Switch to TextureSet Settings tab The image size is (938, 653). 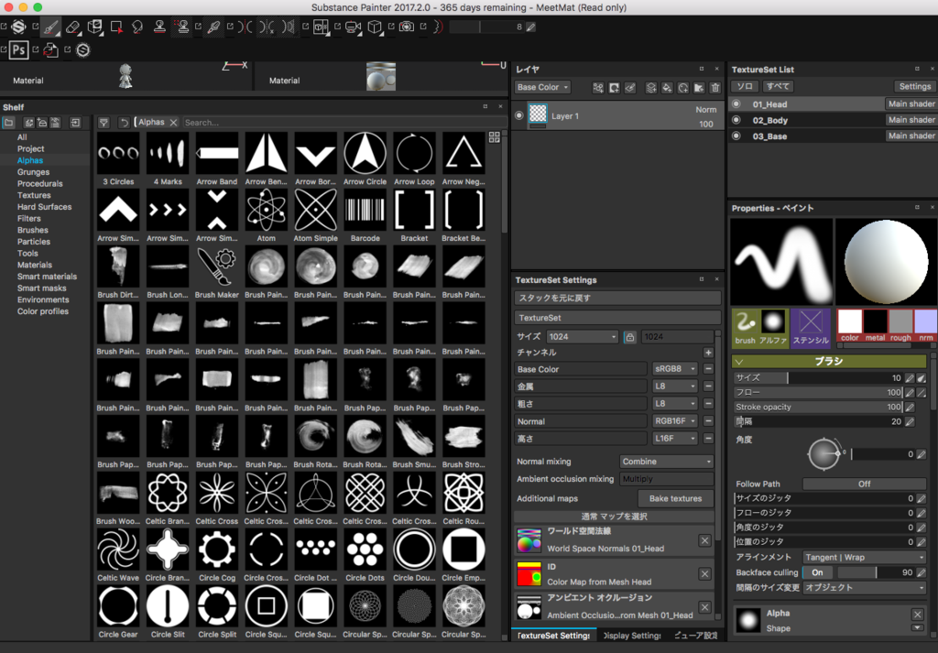[554, 636]
